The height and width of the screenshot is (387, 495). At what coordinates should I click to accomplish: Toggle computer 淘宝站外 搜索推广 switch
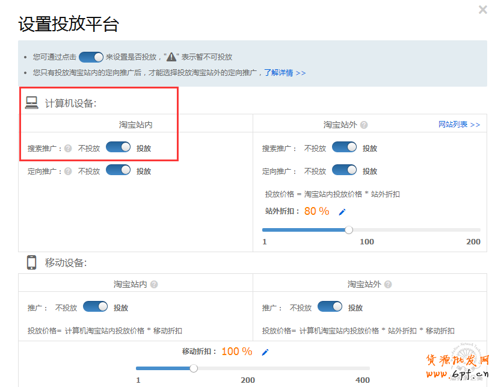pos(344,147)
